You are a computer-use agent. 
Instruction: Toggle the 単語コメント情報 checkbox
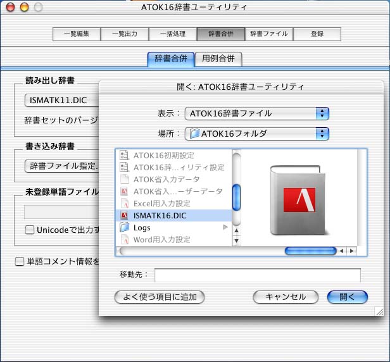click(20, 261)
